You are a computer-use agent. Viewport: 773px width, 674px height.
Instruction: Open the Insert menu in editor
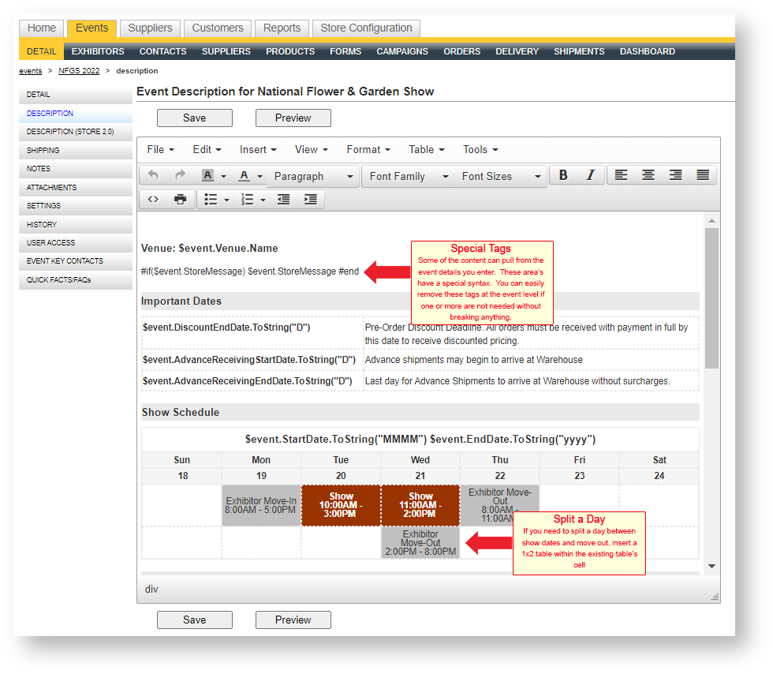pyautogui.click(x=258, y=149)
